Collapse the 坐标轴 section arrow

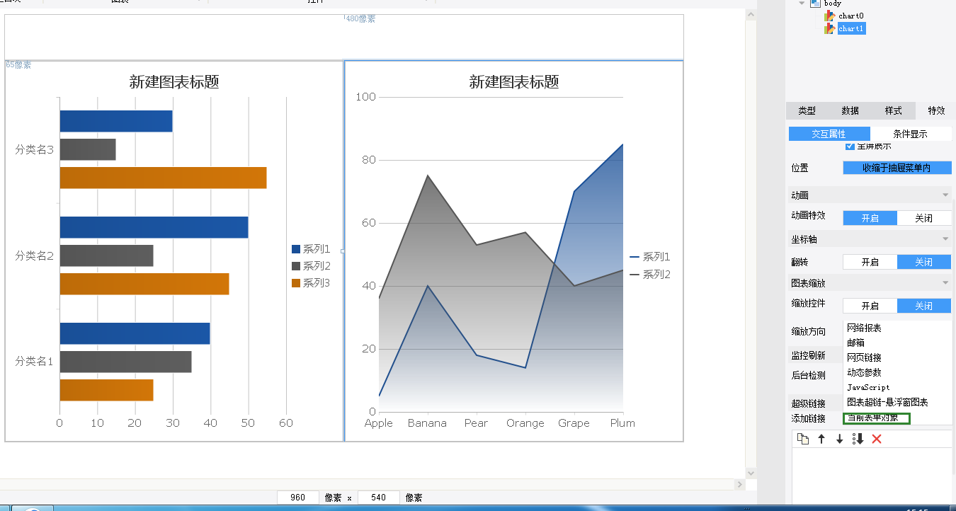[945, 239]
